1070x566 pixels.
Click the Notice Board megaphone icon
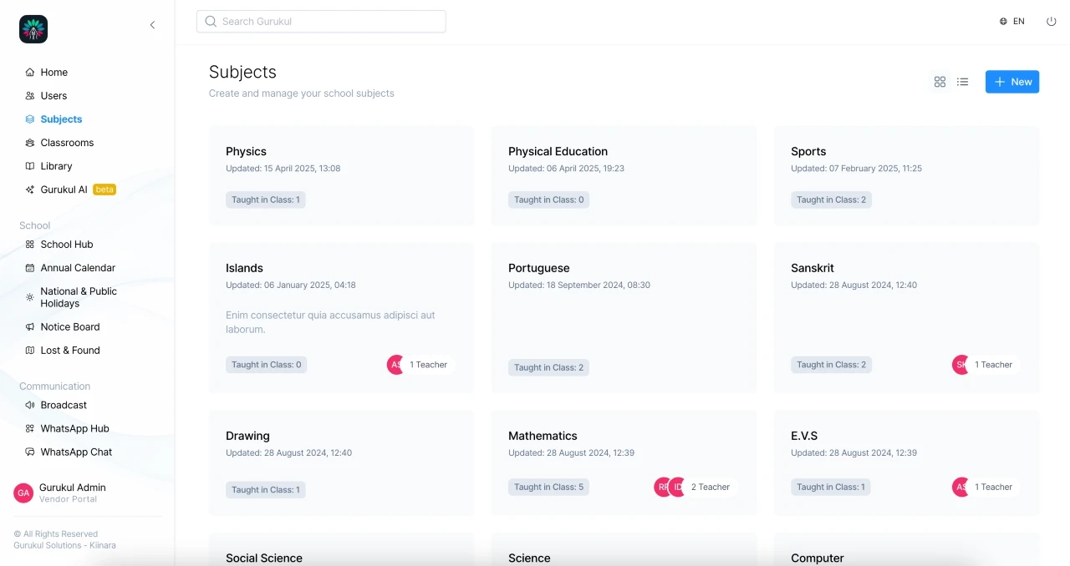[x=30, y=327]
